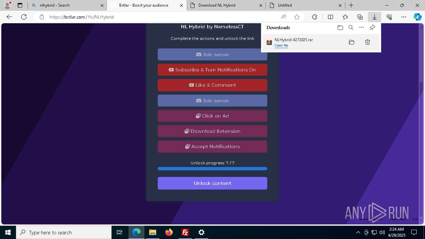
Task: Open the Edge profile icon
Action: 7,5
